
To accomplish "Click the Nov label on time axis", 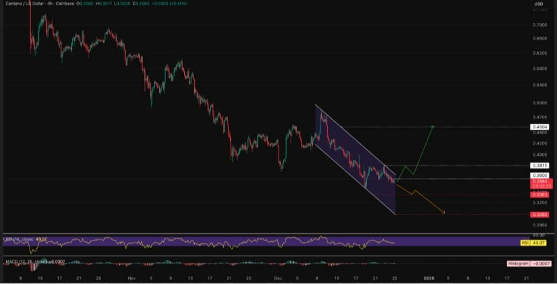I will click(x=131, y=278).
